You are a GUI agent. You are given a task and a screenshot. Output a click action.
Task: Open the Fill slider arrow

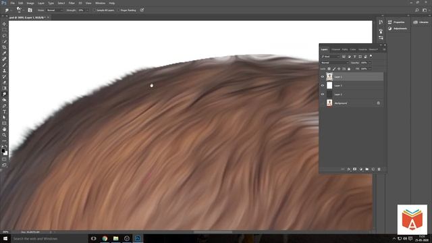click(370, 69)
